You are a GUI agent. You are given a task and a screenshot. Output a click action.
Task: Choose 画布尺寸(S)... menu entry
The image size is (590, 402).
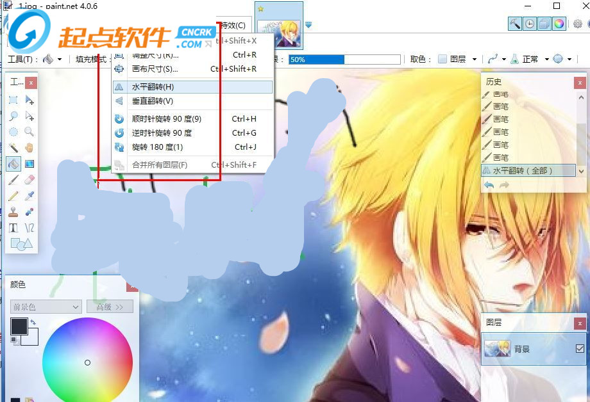[x=192, y=68]
